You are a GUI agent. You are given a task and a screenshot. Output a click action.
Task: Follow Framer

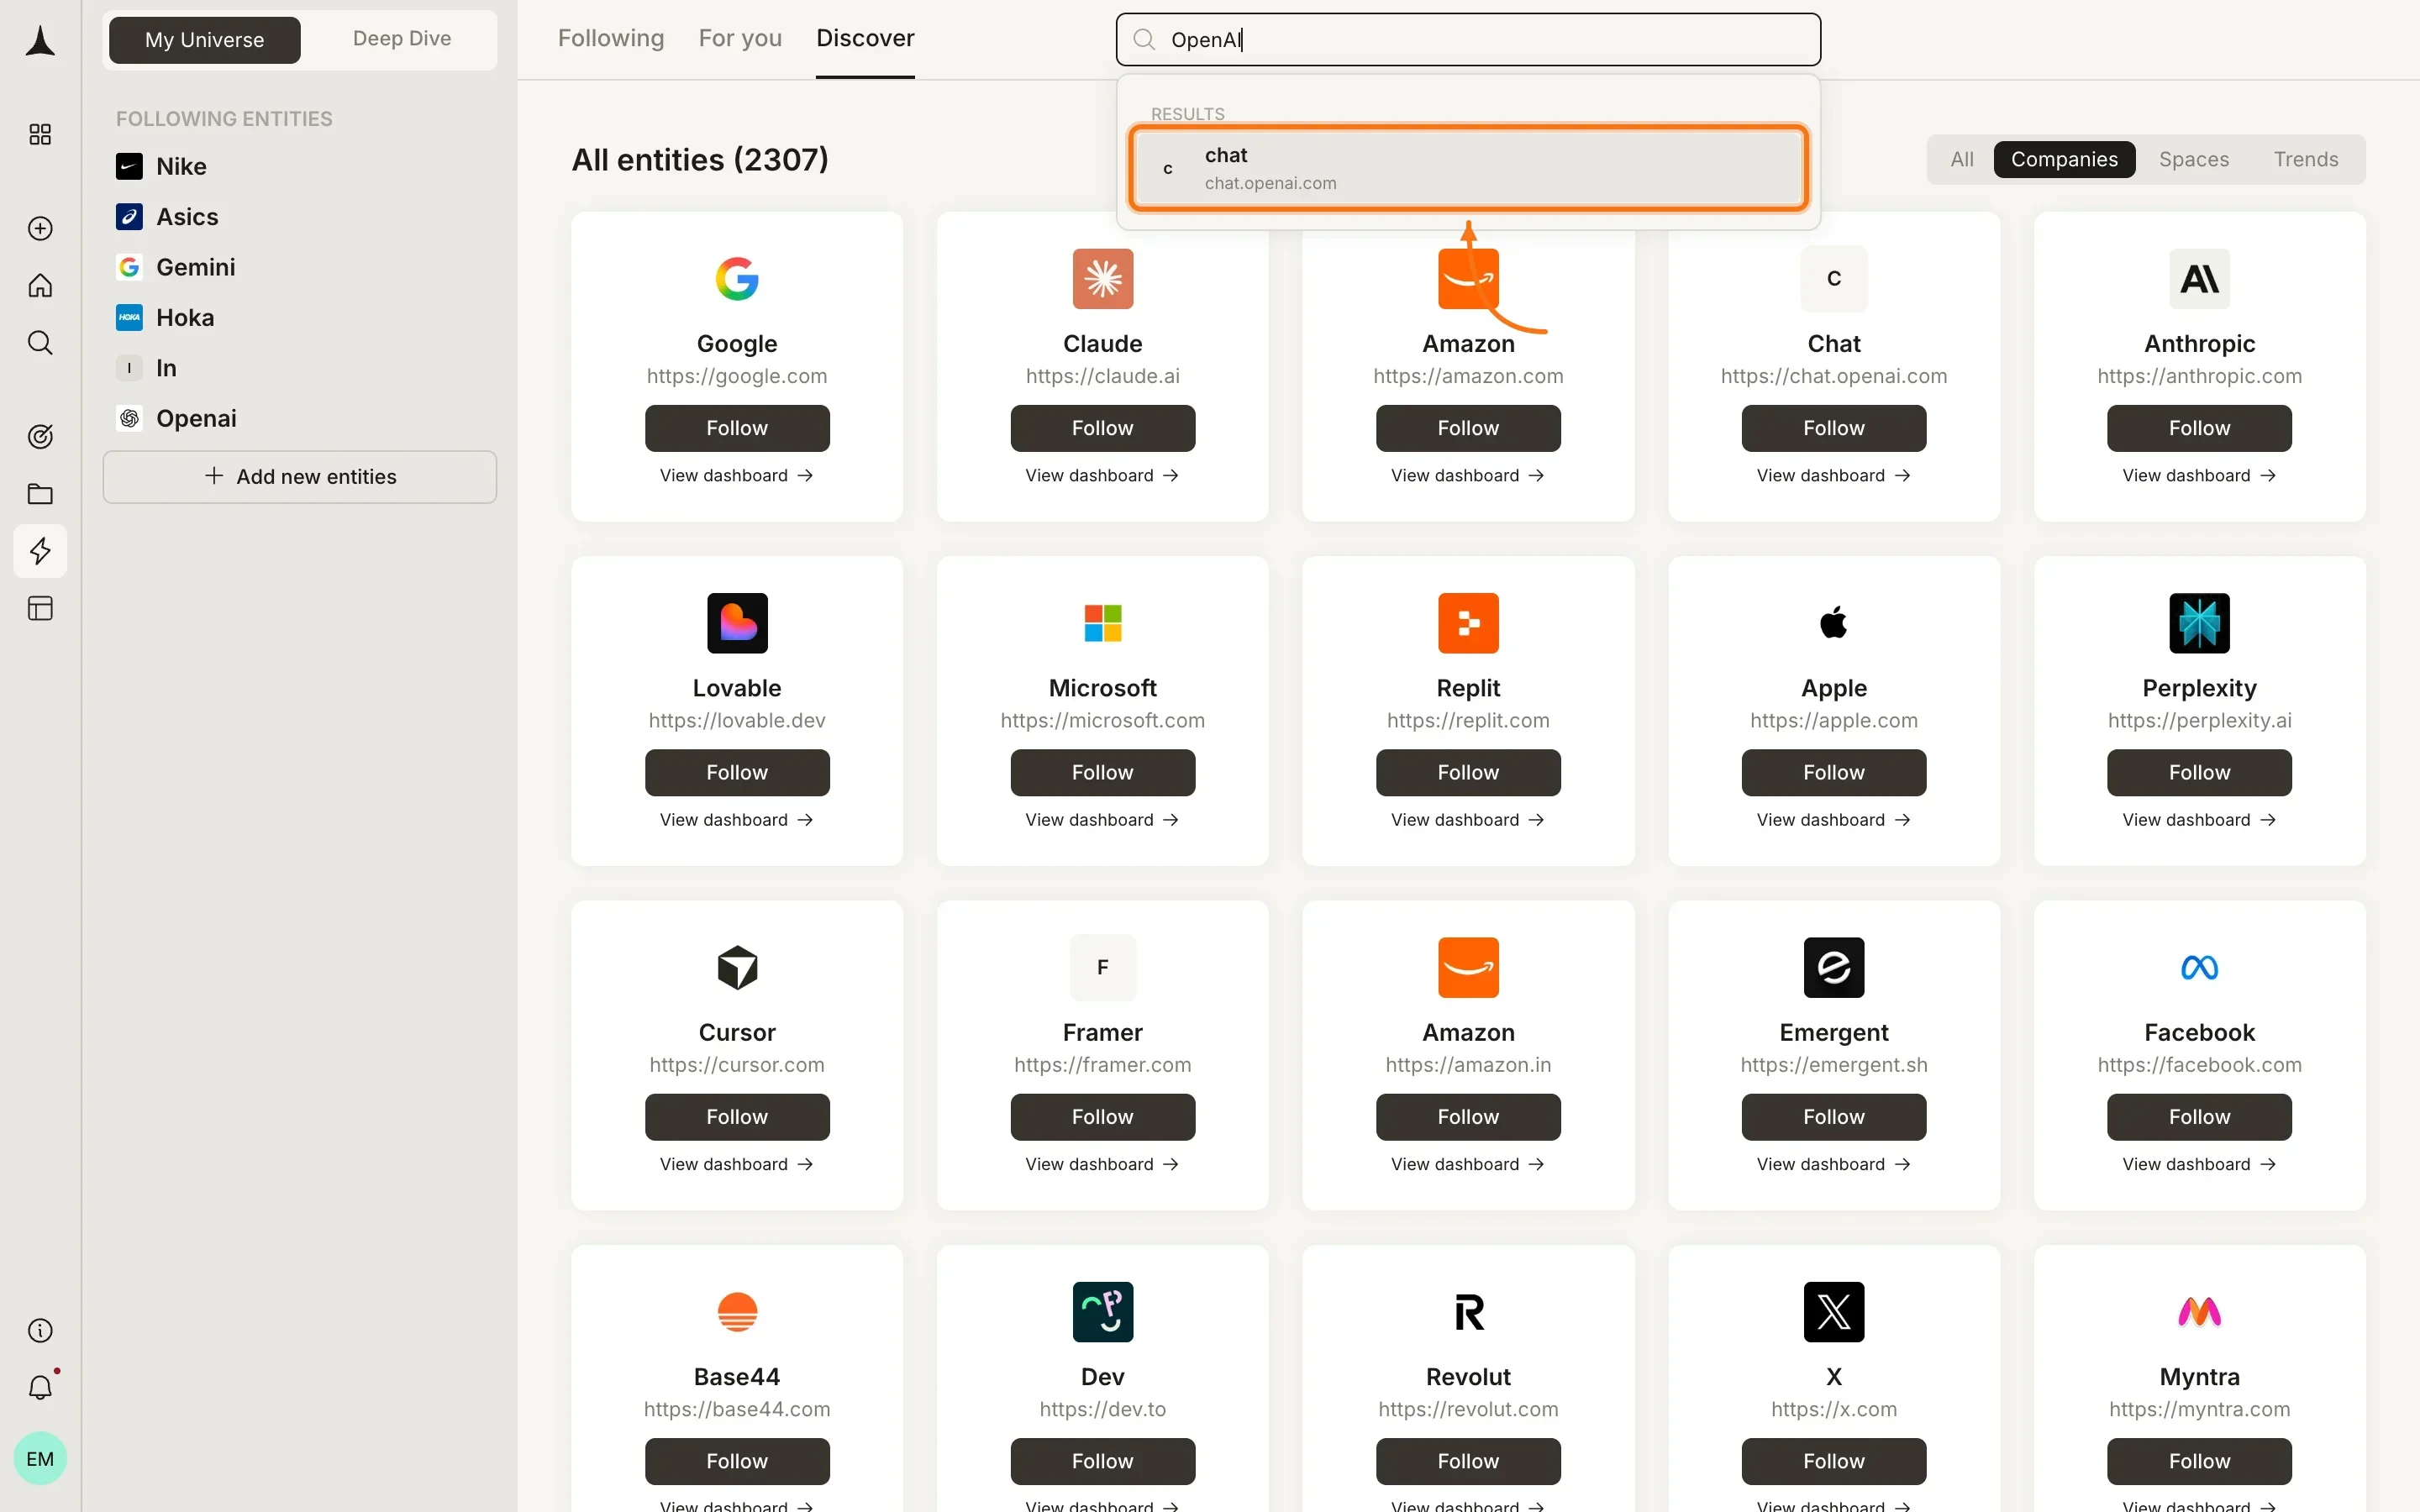point(1103,1116)
